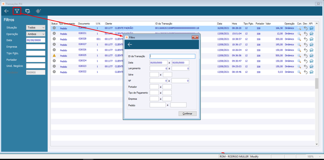This screenshot has height=160, width=324.
Task: Click API icon for row 15:01:04
Action: pyautogui.click(x=311, y=34)
